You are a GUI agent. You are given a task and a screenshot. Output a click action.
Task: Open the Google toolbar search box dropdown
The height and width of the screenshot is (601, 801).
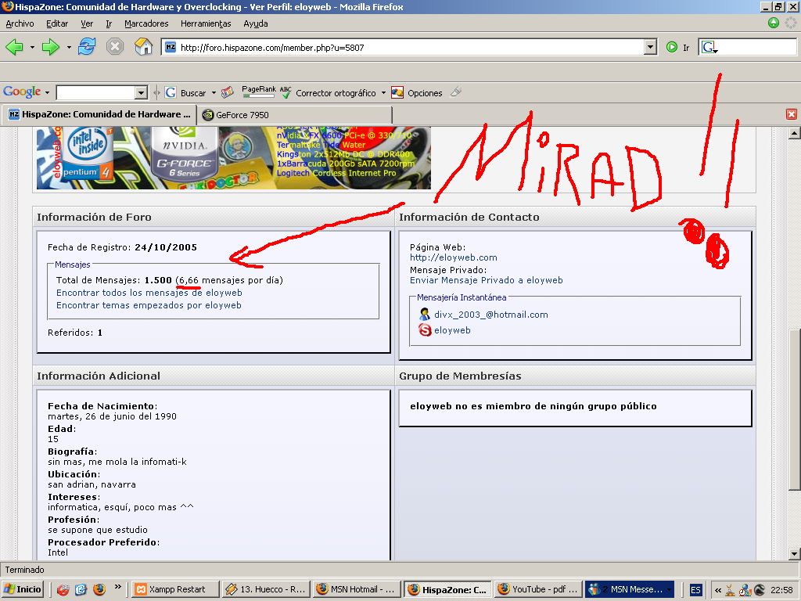(141, 93)
